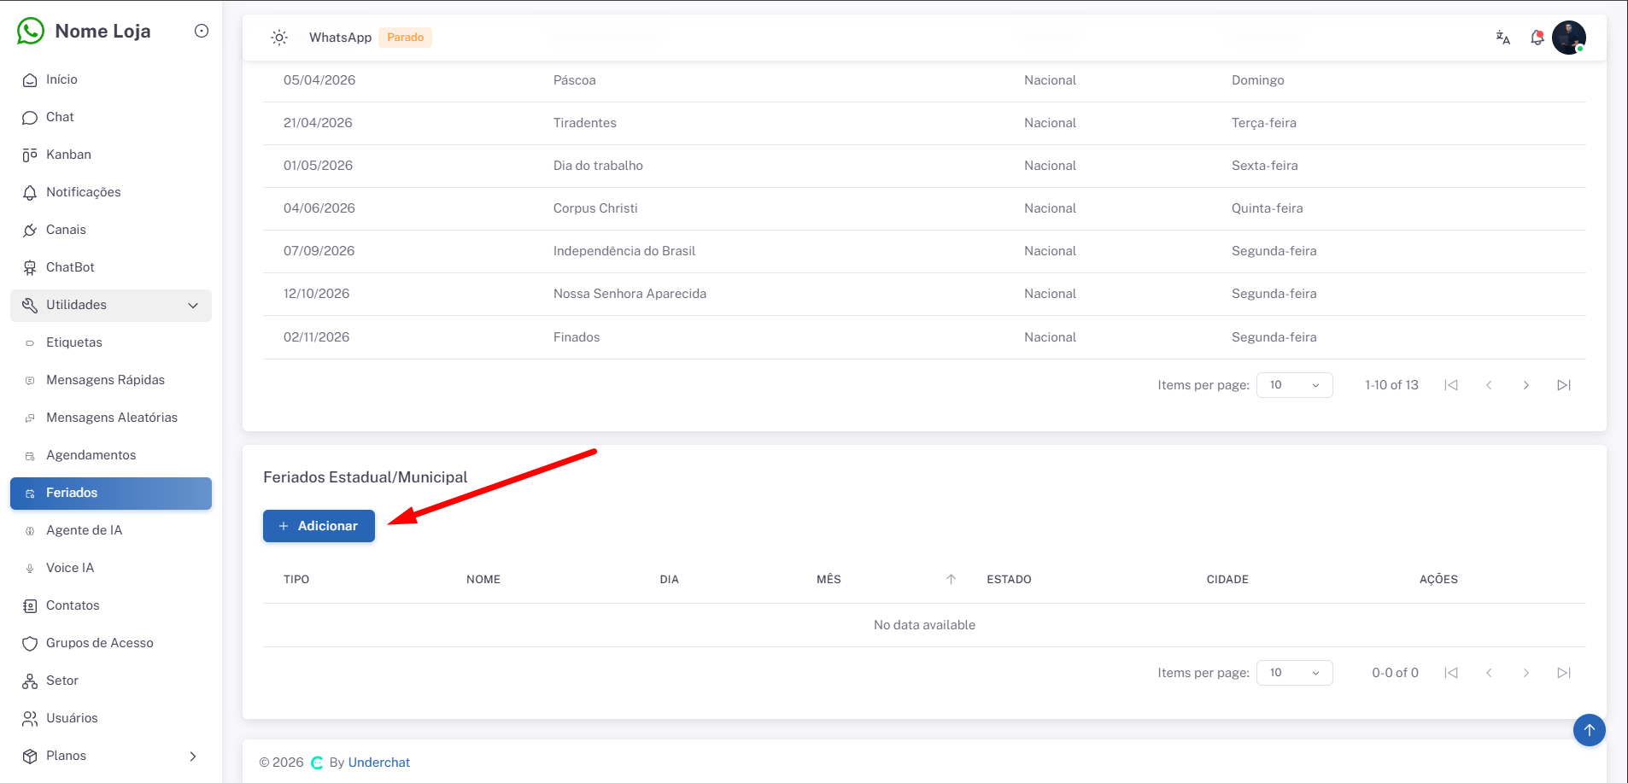Go to previous page of Estadual/Municipal table
Viewport: 1628px width, 783px height.
[x=1489, y=673]
